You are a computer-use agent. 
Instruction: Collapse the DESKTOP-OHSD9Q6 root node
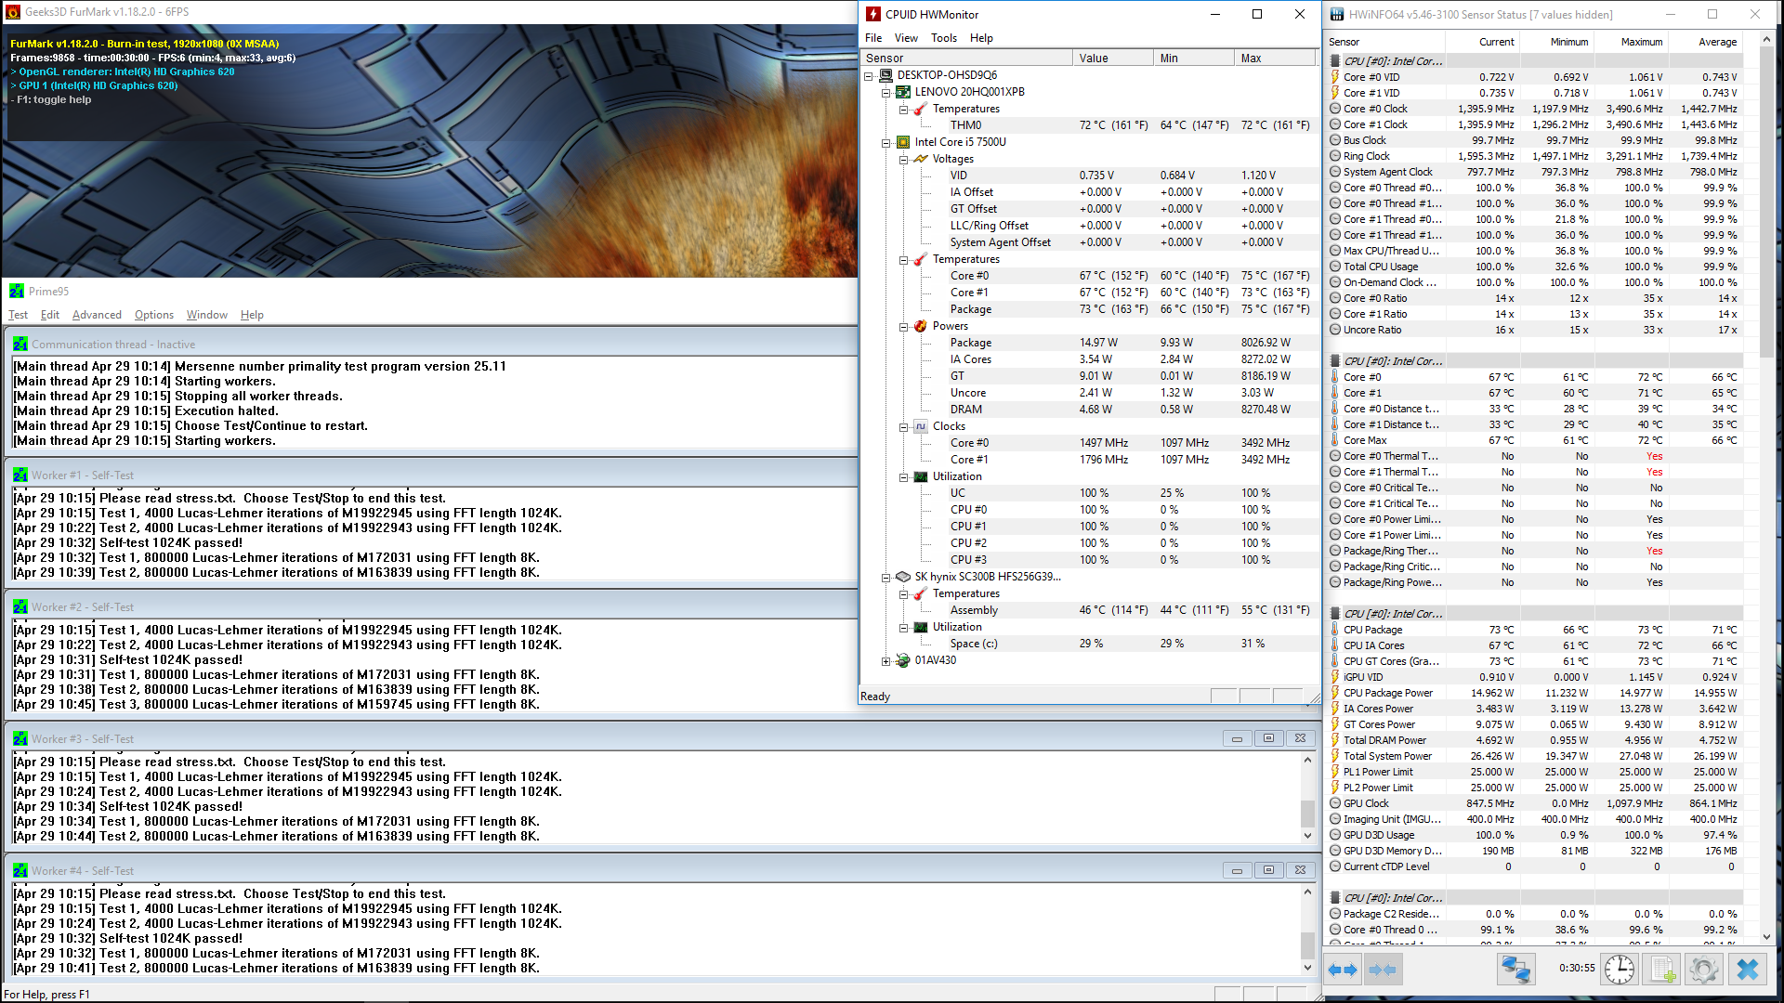869,76
